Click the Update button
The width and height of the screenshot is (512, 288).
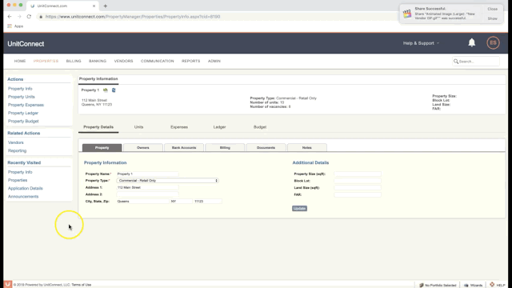(x=299, y=208)
